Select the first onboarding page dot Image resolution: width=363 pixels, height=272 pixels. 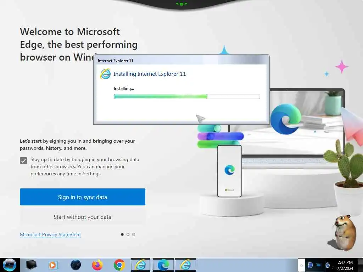[122, 234]
